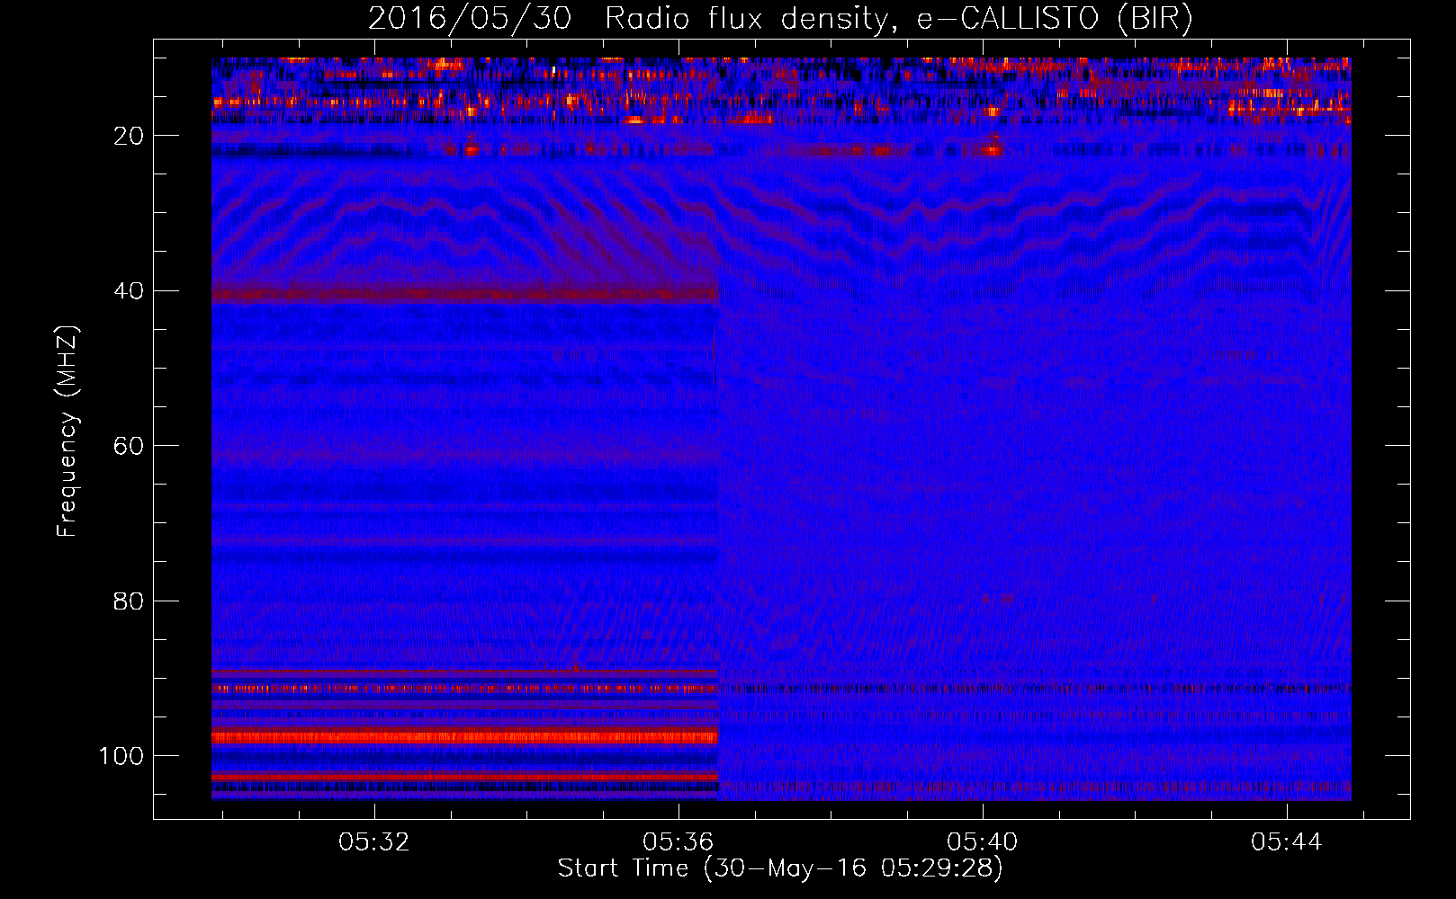Click the 60 frequency axis label
1456x899 pixels.
tap(129, 446)
